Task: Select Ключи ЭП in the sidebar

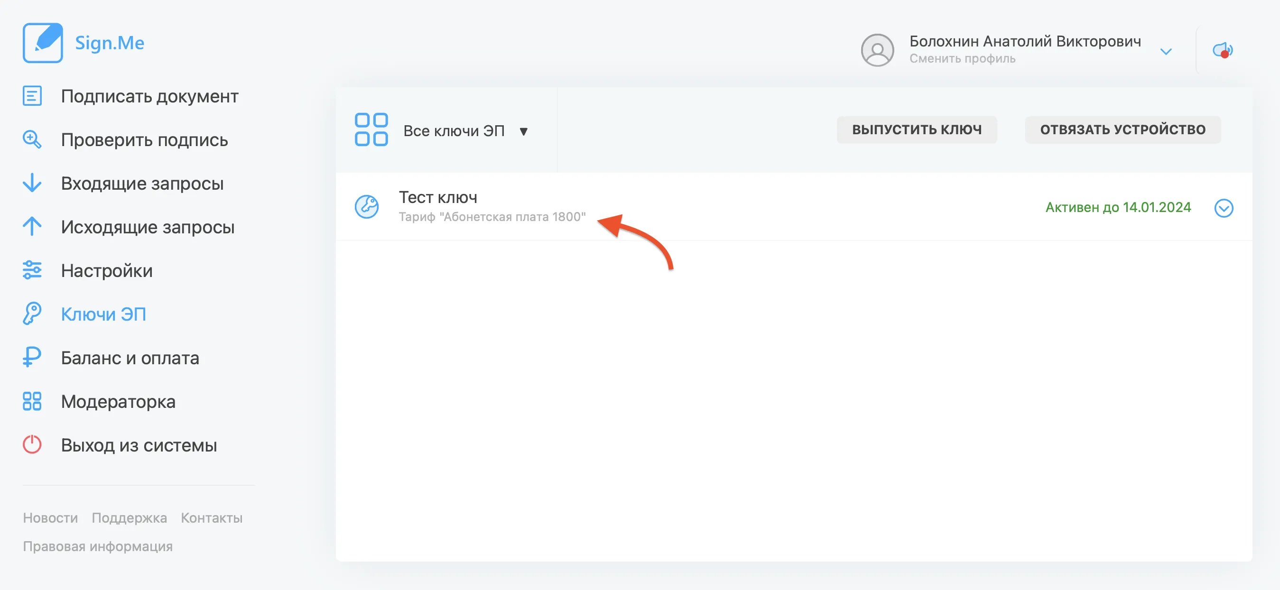Action: click(103, 314)
